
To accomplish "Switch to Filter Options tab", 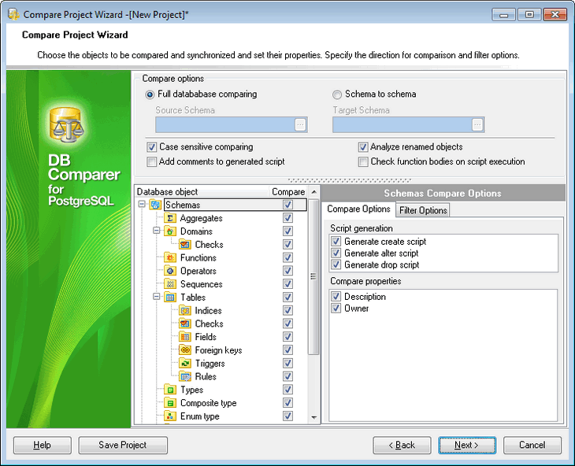I will tap(423, 210).
